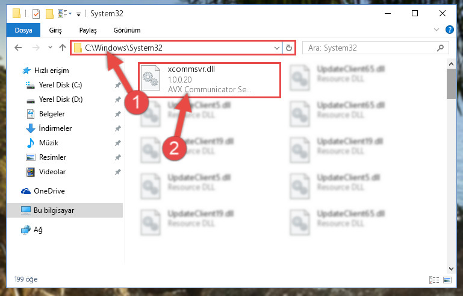The width and height of the screenshot is (463, 296).
Task: Switch to details view icon
Action: 433,280
